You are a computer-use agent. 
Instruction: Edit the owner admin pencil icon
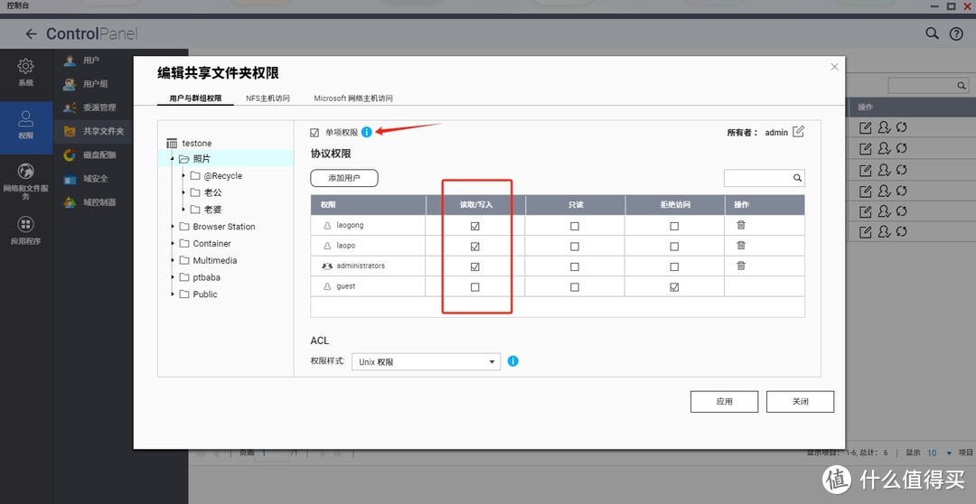click(799, 131)
